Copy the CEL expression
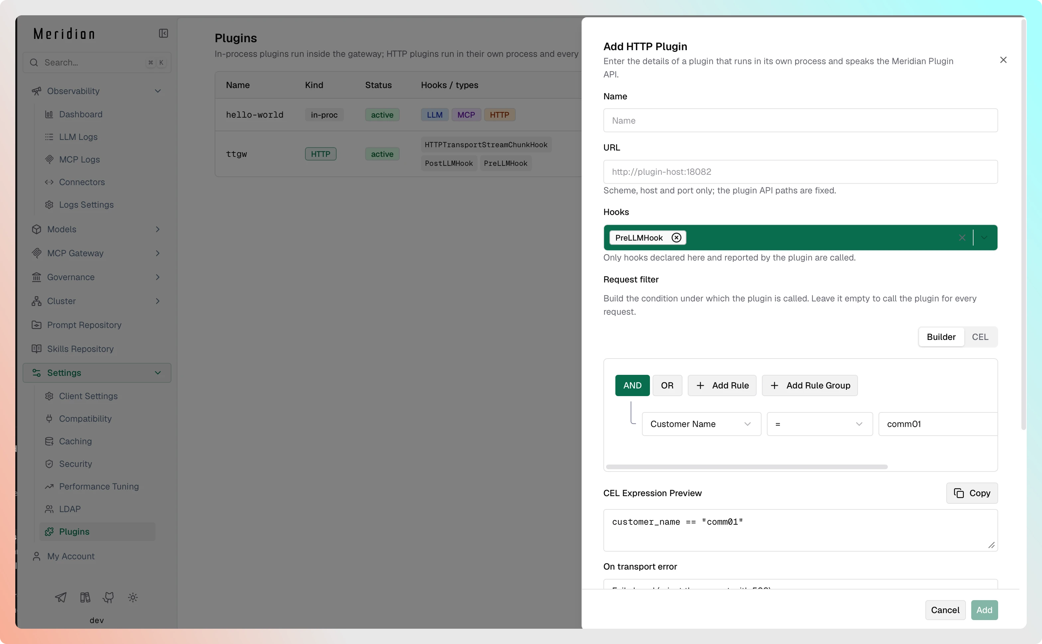 click(x=972, y=493)
